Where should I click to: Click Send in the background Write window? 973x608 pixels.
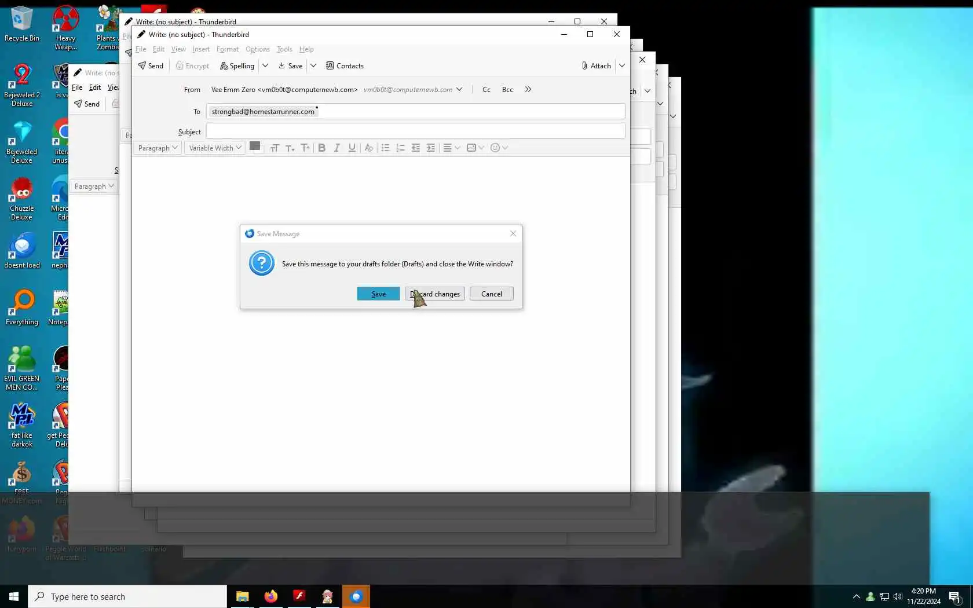point(87,104)
